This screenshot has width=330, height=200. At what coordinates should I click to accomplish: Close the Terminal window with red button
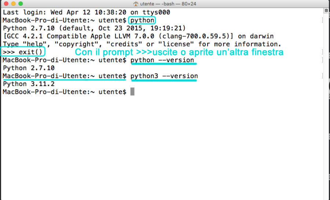click(x=6, y=4)
